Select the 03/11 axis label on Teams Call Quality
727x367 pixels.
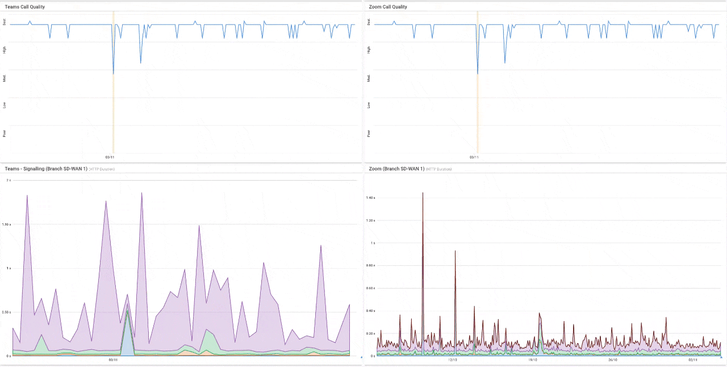[110, 157]
